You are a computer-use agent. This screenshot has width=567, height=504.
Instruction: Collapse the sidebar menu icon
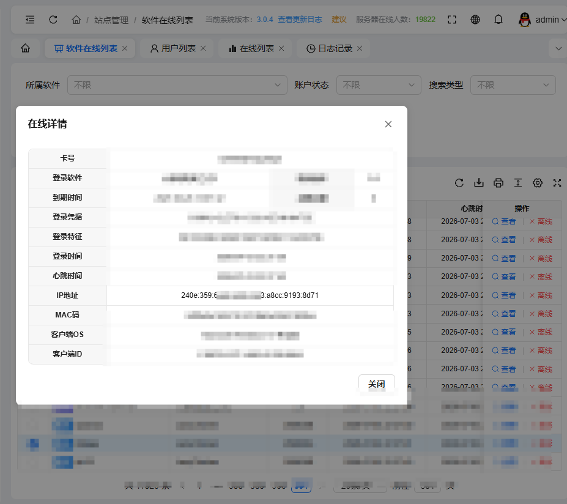(30, 20)
